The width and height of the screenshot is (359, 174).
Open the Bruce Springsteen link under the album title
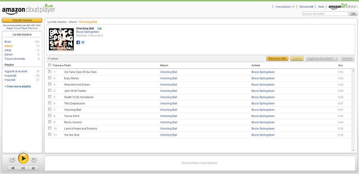[x=88, y=32]
